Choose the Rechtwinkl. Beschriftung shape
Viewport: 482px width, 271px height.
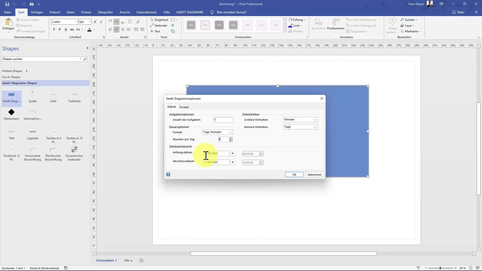click(53, 154)
